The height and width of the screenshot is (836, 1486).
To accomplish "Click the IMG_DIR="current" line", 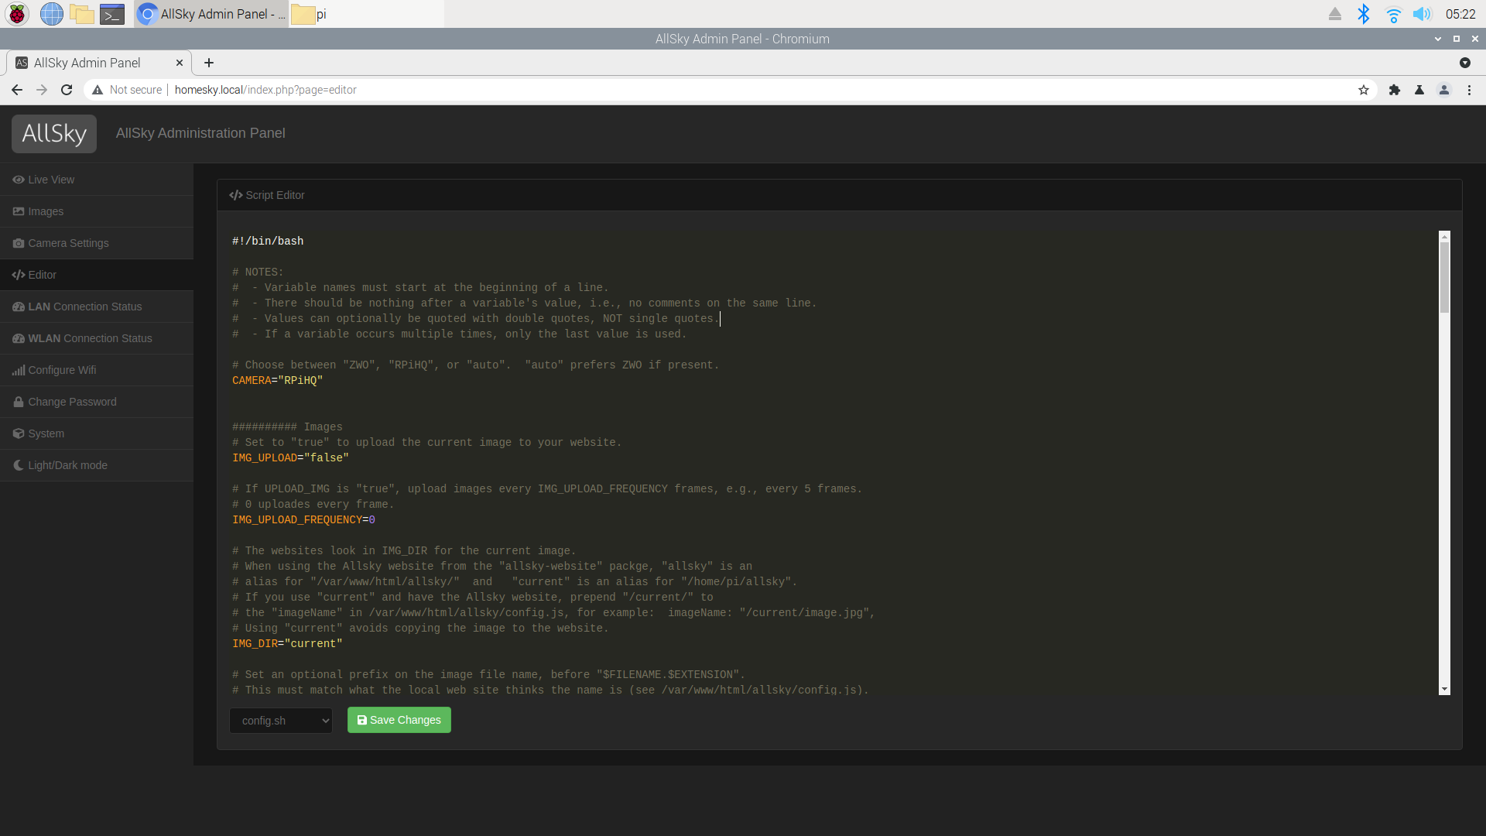I will pos(287,643).
